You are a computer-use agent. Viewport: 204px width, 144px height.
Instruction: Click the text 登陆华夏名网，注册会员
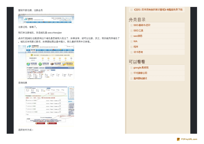point(30,10)
